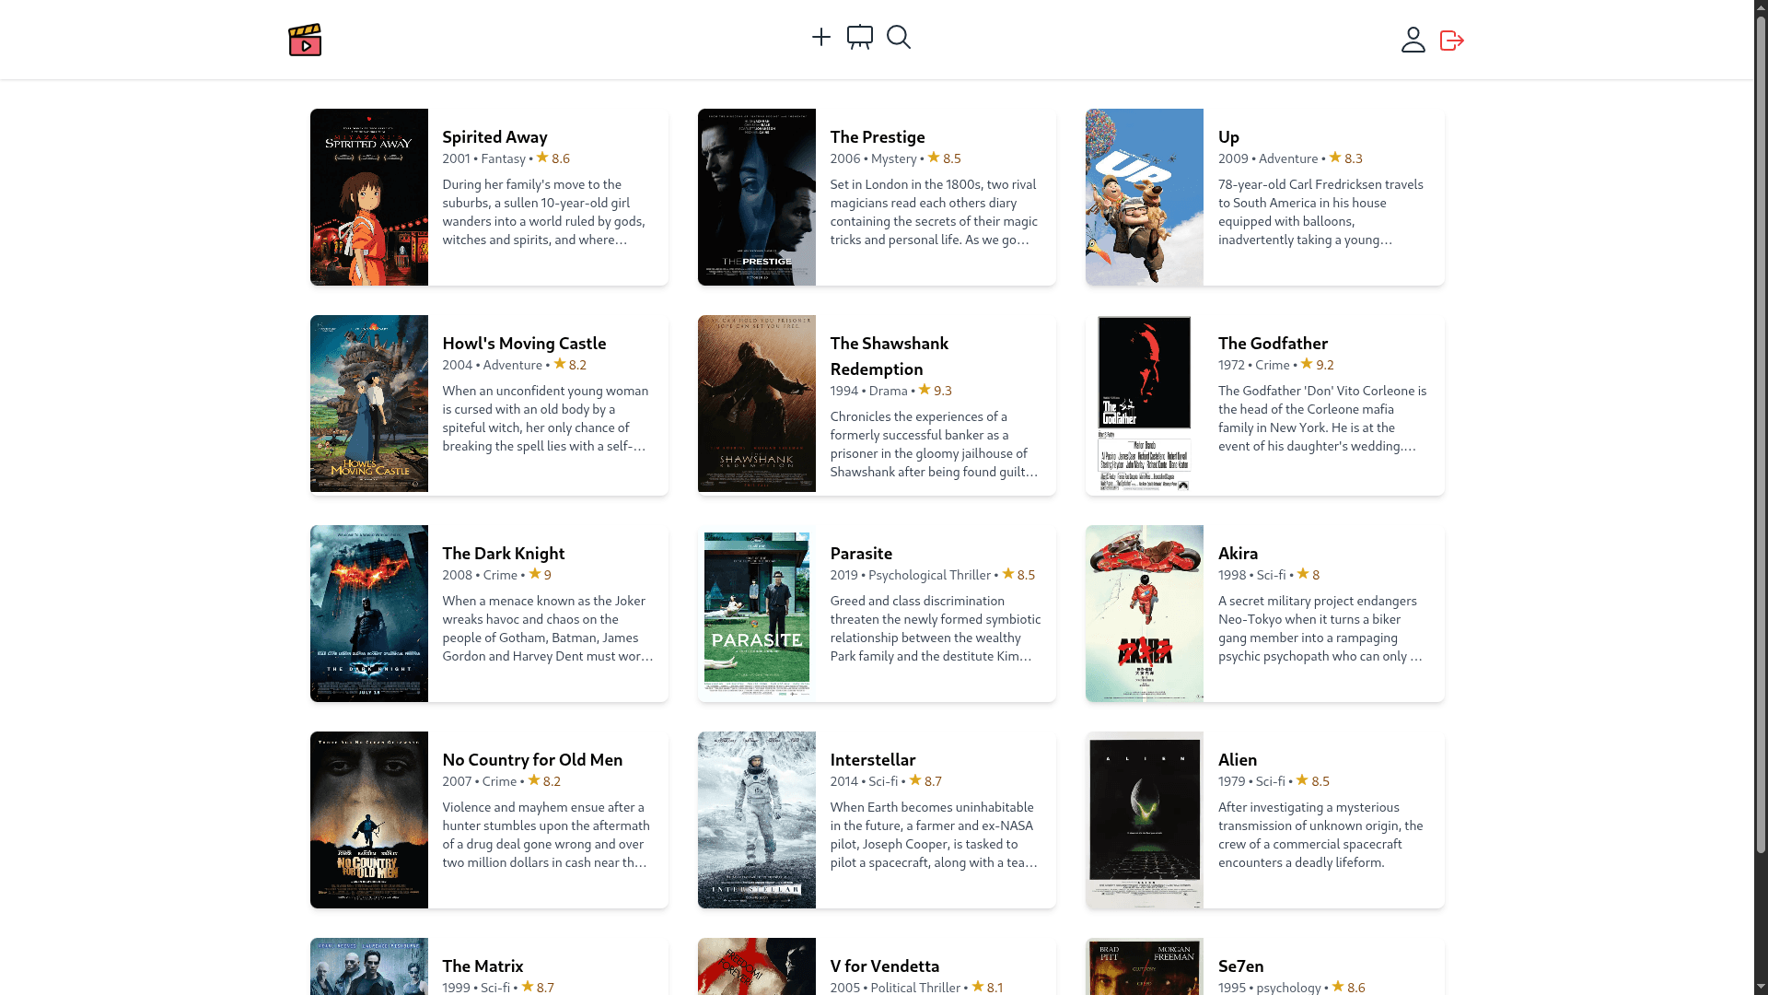This screenshot has width=1768, height=995.
Task: Click '1979 • Sci-fi' under Alien
Action: point(1251,781)
